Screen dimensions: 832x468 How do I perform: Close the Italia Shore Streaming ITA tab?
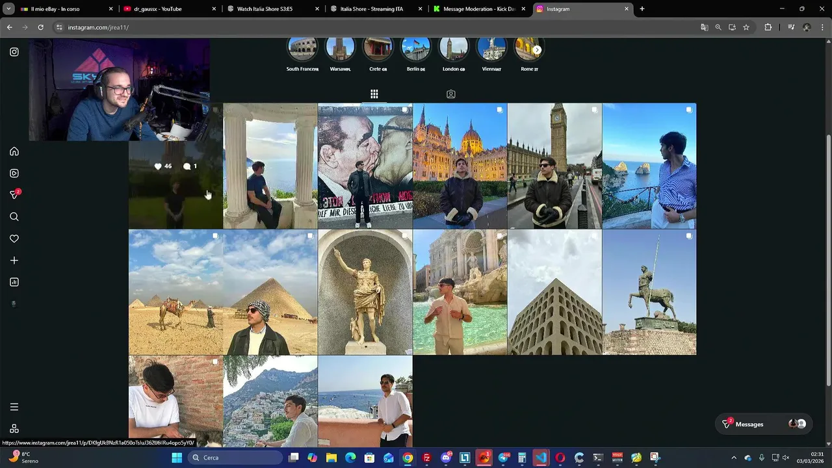pyautogui.click(x=420, y=9)
